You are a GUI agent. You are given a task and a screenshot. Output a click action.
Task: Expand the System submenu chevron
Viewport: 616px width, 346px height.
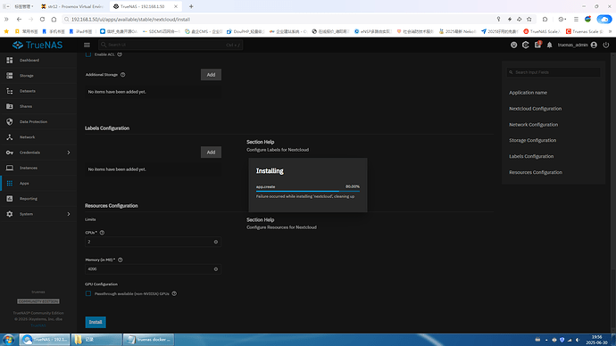click(x=69, y=214)
